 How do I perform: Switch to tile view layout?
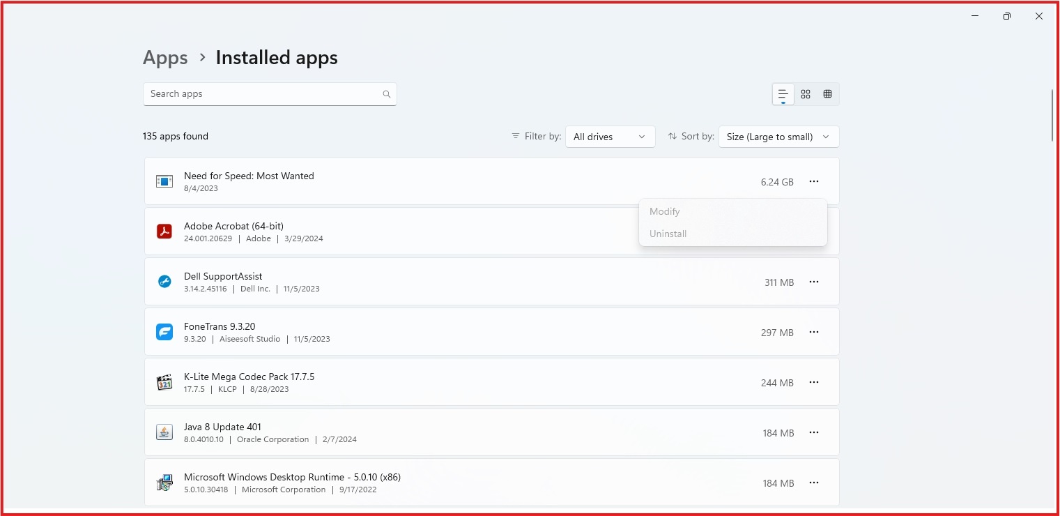click(x=805, y=93)
